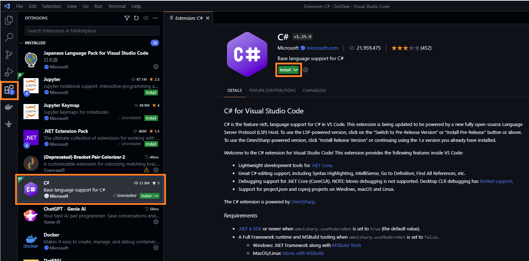The width and height of the screenshot is (529, 261).
Task: Switch to the FEATURE CONTRIBUTIONS tab
Action: click(x=272, y=90)
